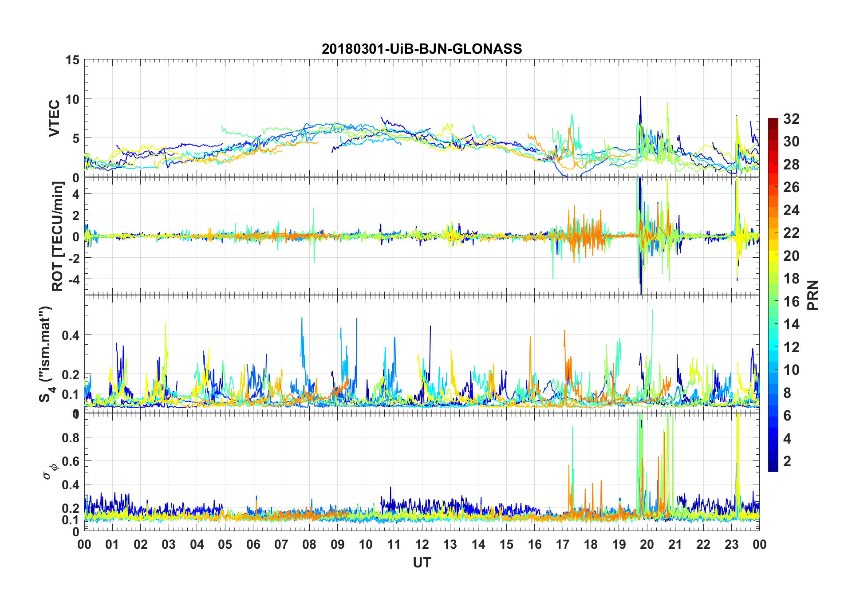The width and height of the screenshot is (844, 590).
Task: Click the 05 hour tick on the UT axis
Action: (225, 544)
